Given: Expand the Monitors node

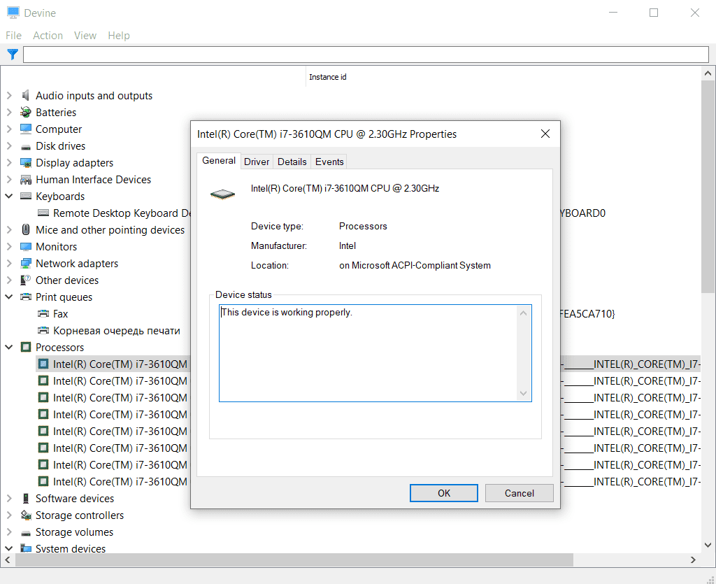Looking at the screenshot, I should (x=8, y=247).
